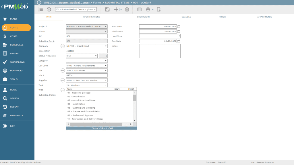Click ellipsis button next to Mfr.
The image size is (294, 165).
63,70
